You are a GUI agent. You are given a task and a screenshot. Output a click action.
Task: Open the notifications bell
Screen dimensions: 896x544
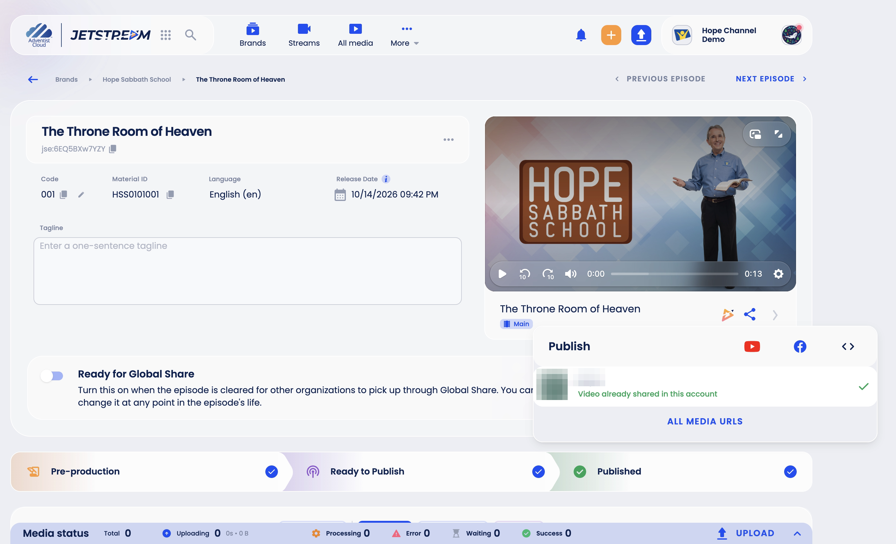point(581,35)
